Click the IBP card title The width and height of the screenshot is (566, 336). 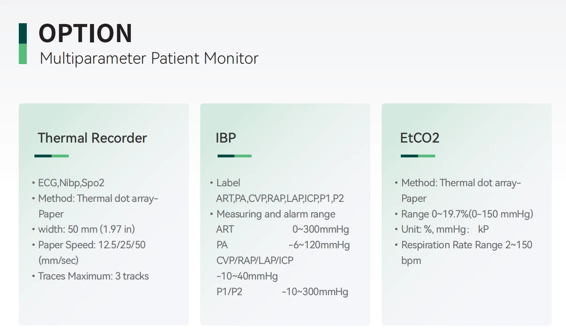[x=226, y=138]
